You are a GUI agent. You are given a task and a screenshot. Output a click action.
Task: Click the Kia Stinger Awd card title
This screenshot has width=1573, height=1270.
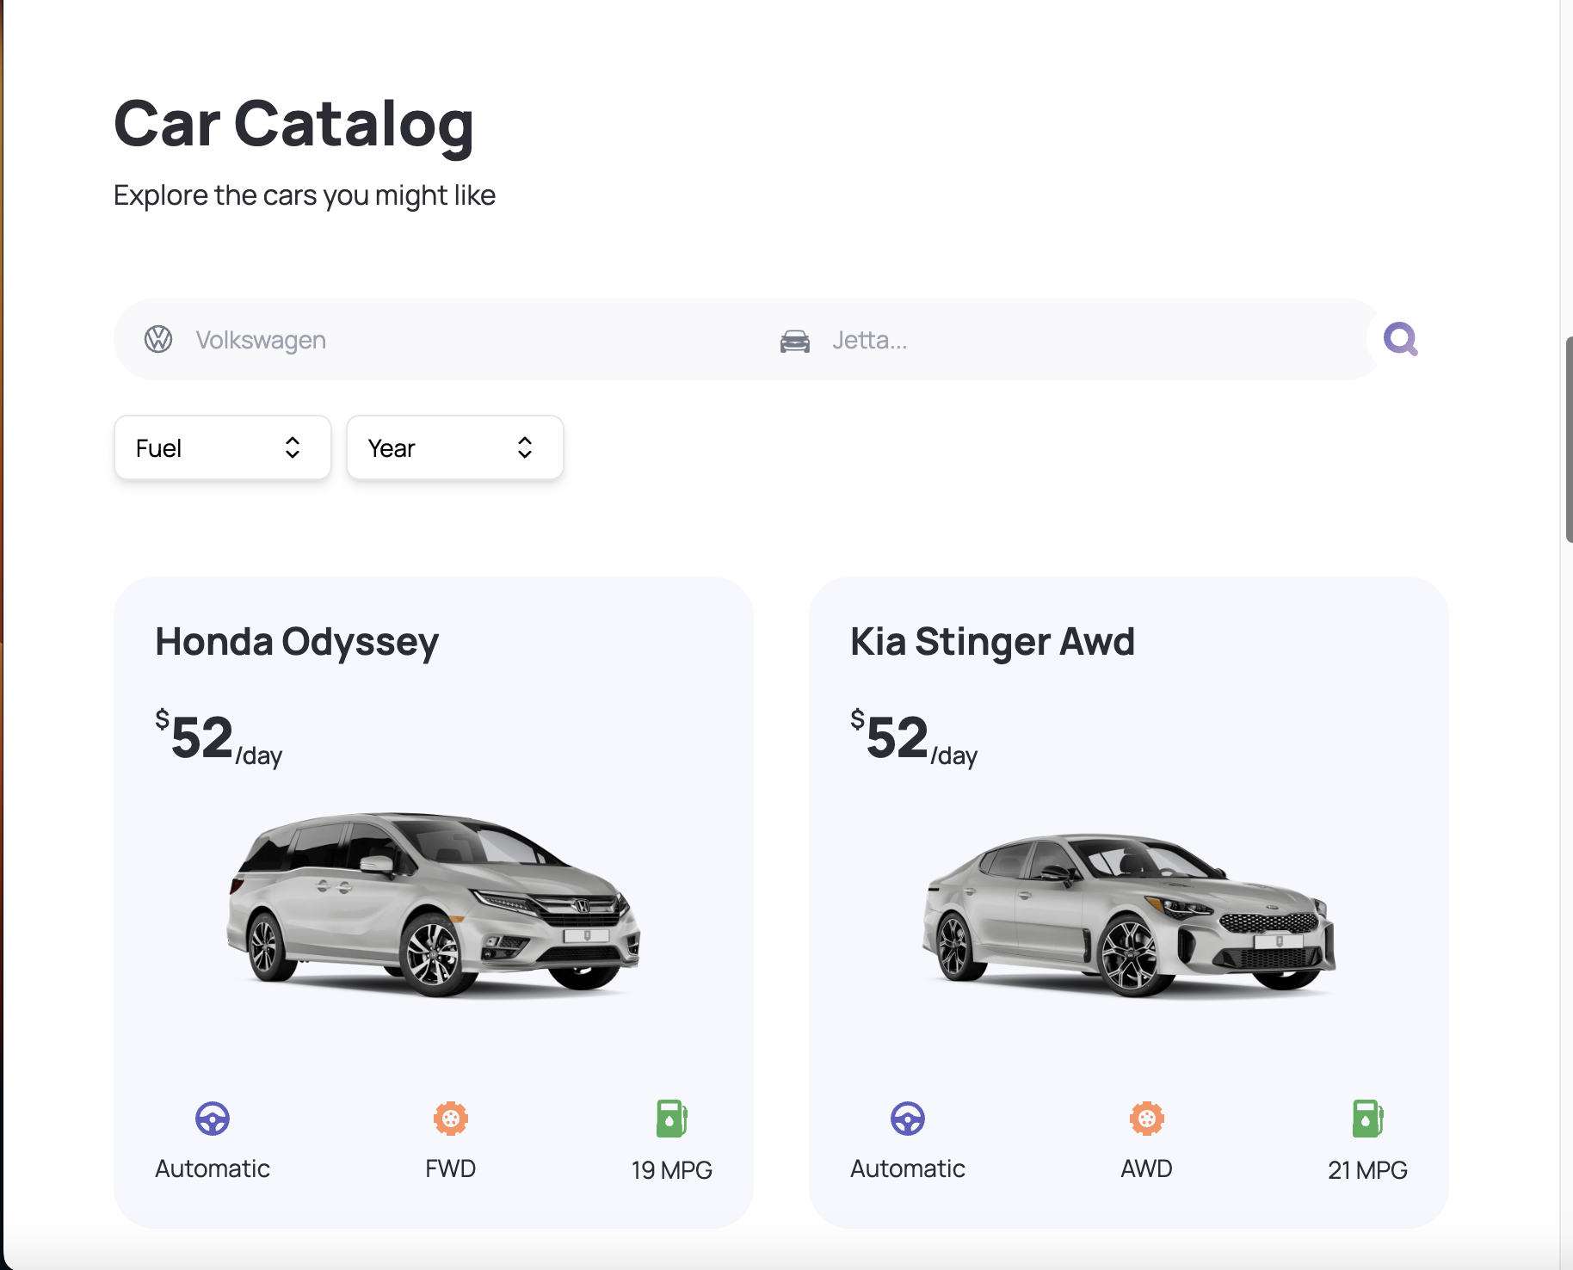[992, 642]
